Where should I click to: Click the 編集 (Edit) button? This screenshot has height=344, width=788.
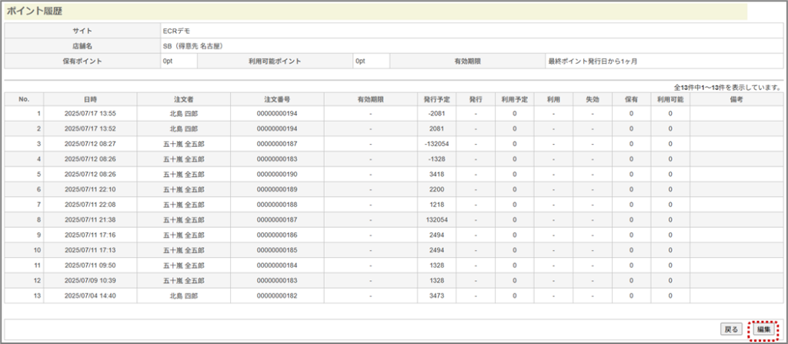pos(763,329)
